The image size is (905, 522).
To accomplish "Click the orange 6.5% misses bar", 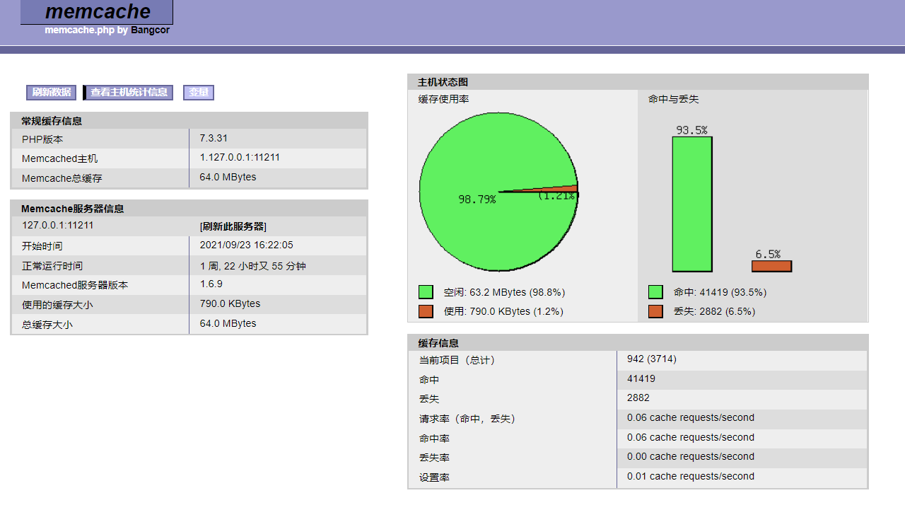I will [771, 267].
